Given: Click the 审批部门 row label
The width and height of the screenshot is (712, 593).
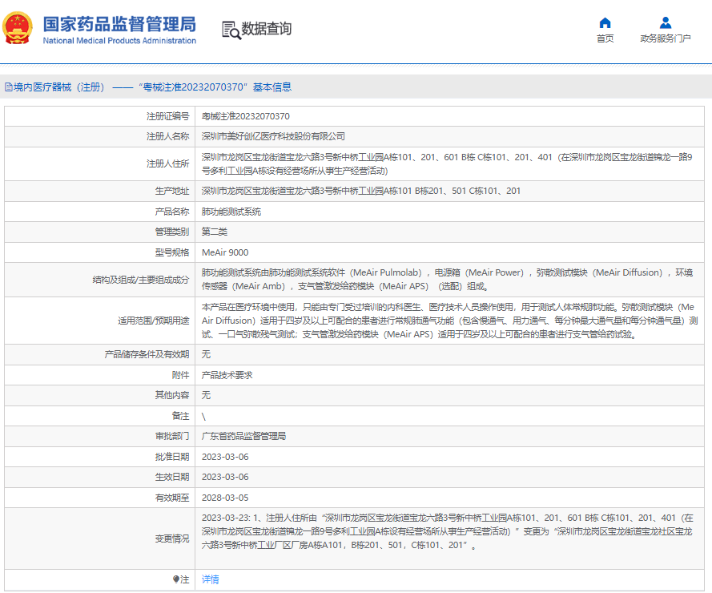Looking at the screenshot, I should (x=172, y=436).
